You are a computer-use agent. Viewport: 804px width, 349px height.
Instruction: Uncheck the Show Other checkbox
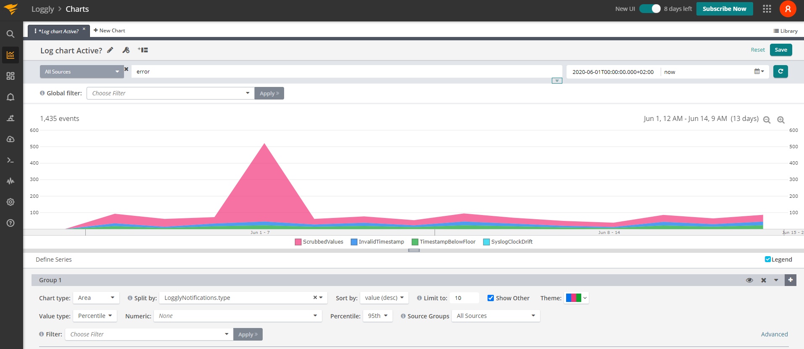click(x=490, y=298)
